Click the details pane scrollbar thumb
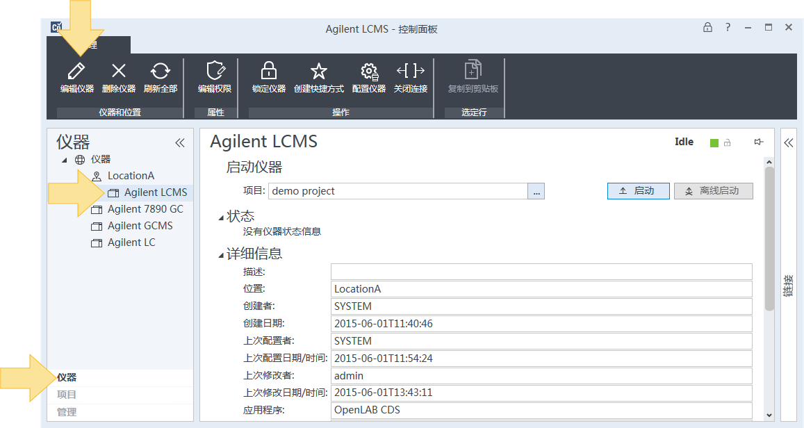The height and width of the screenshot is (428, 804). point(769,239)
